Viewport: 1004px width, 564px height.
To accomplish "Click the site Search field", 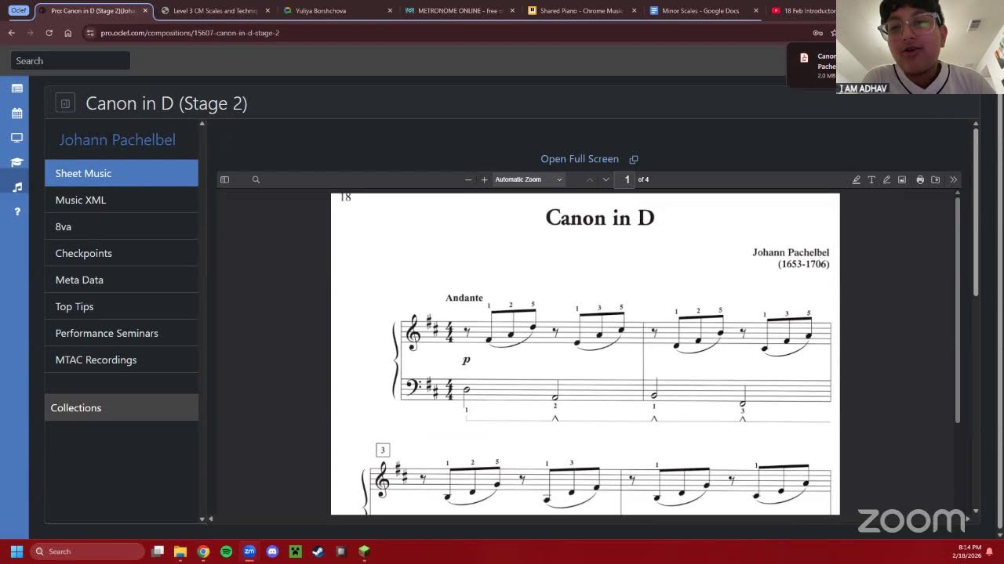I will (x=71, y=60).
